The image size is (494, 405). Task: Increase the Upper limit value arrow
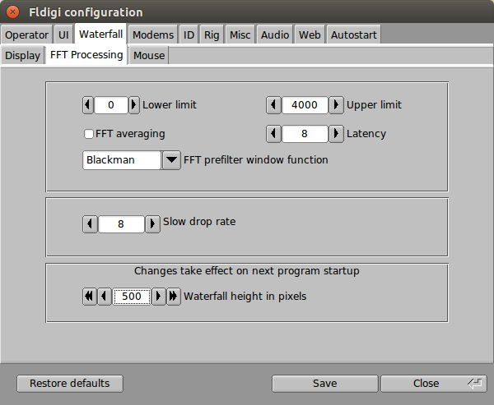click(x=336, y=105)
